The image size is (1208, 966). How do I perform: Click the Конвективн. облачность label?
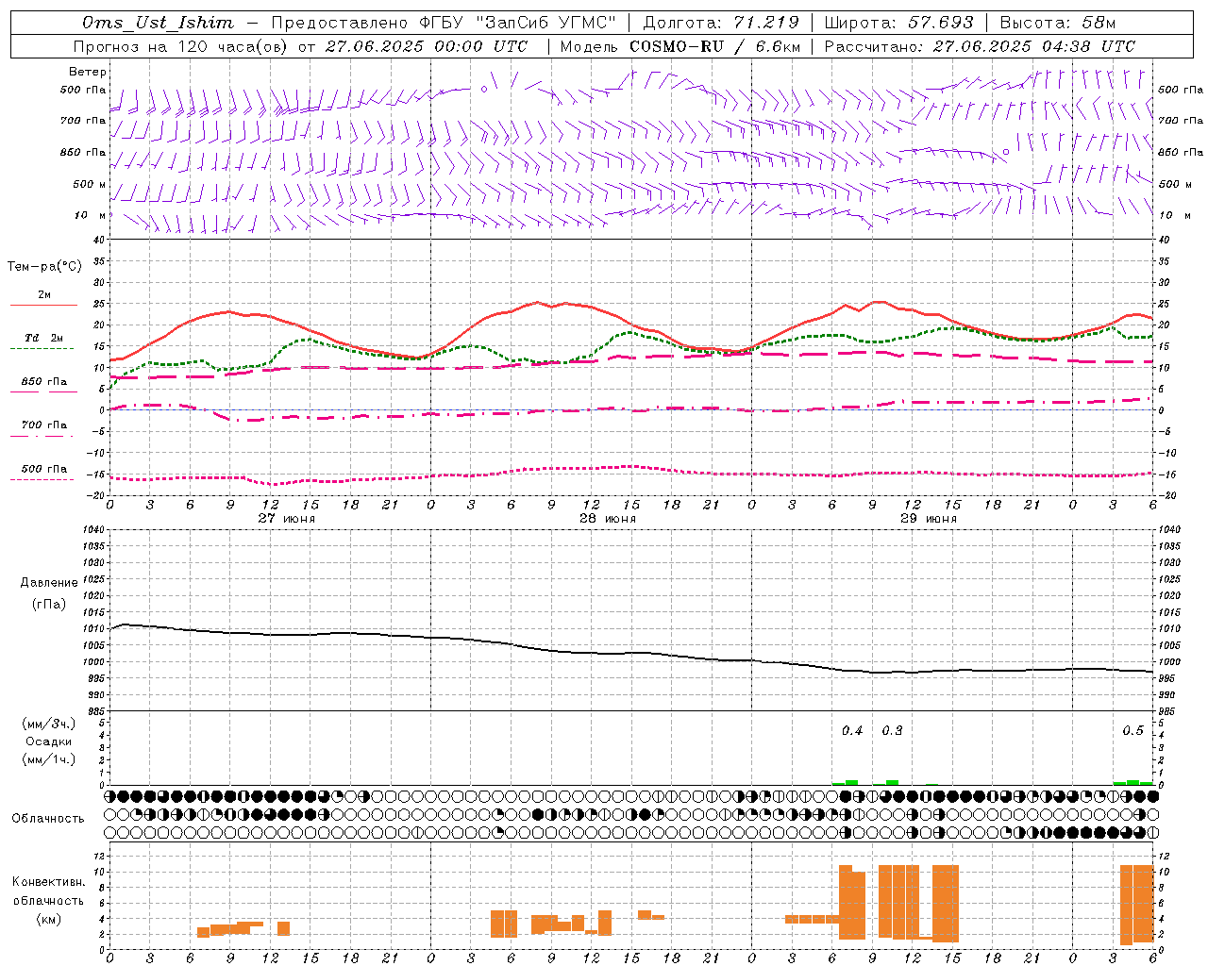pyautogui.click(x=48, y=891)
